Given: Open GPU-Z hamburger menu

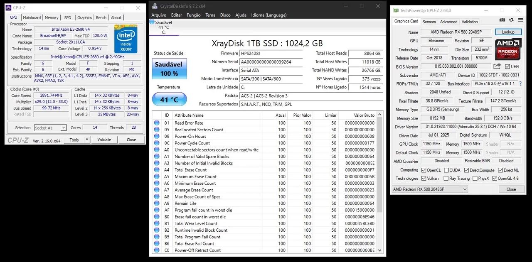Looking at the screenshot, I should (x=520, y=20).
